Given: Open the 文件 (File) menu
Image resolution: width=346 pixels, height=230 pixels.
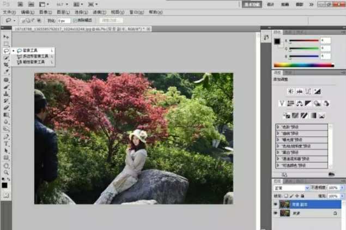Looking at the screenshot, I should click(x=9, y=12).
